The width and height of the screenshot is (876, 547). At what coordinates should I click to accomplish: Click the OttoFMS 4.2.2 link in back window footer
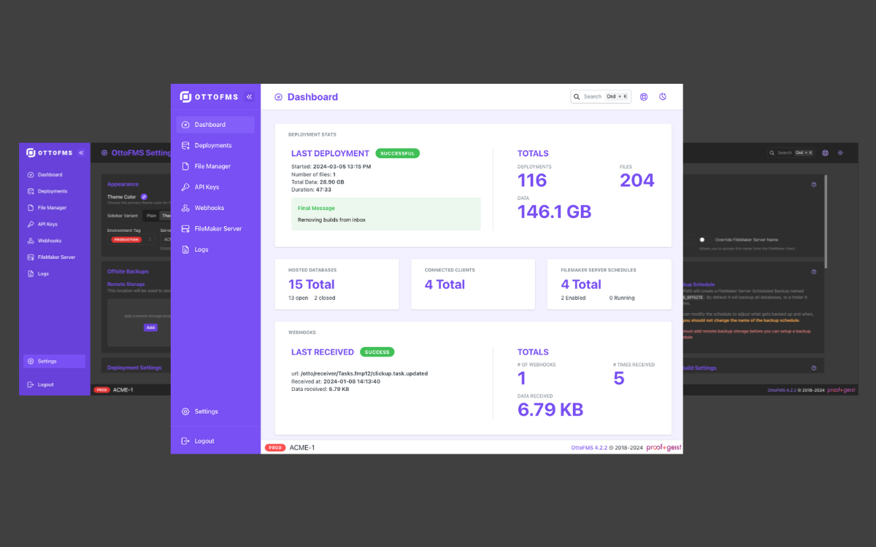pos(782,390)
